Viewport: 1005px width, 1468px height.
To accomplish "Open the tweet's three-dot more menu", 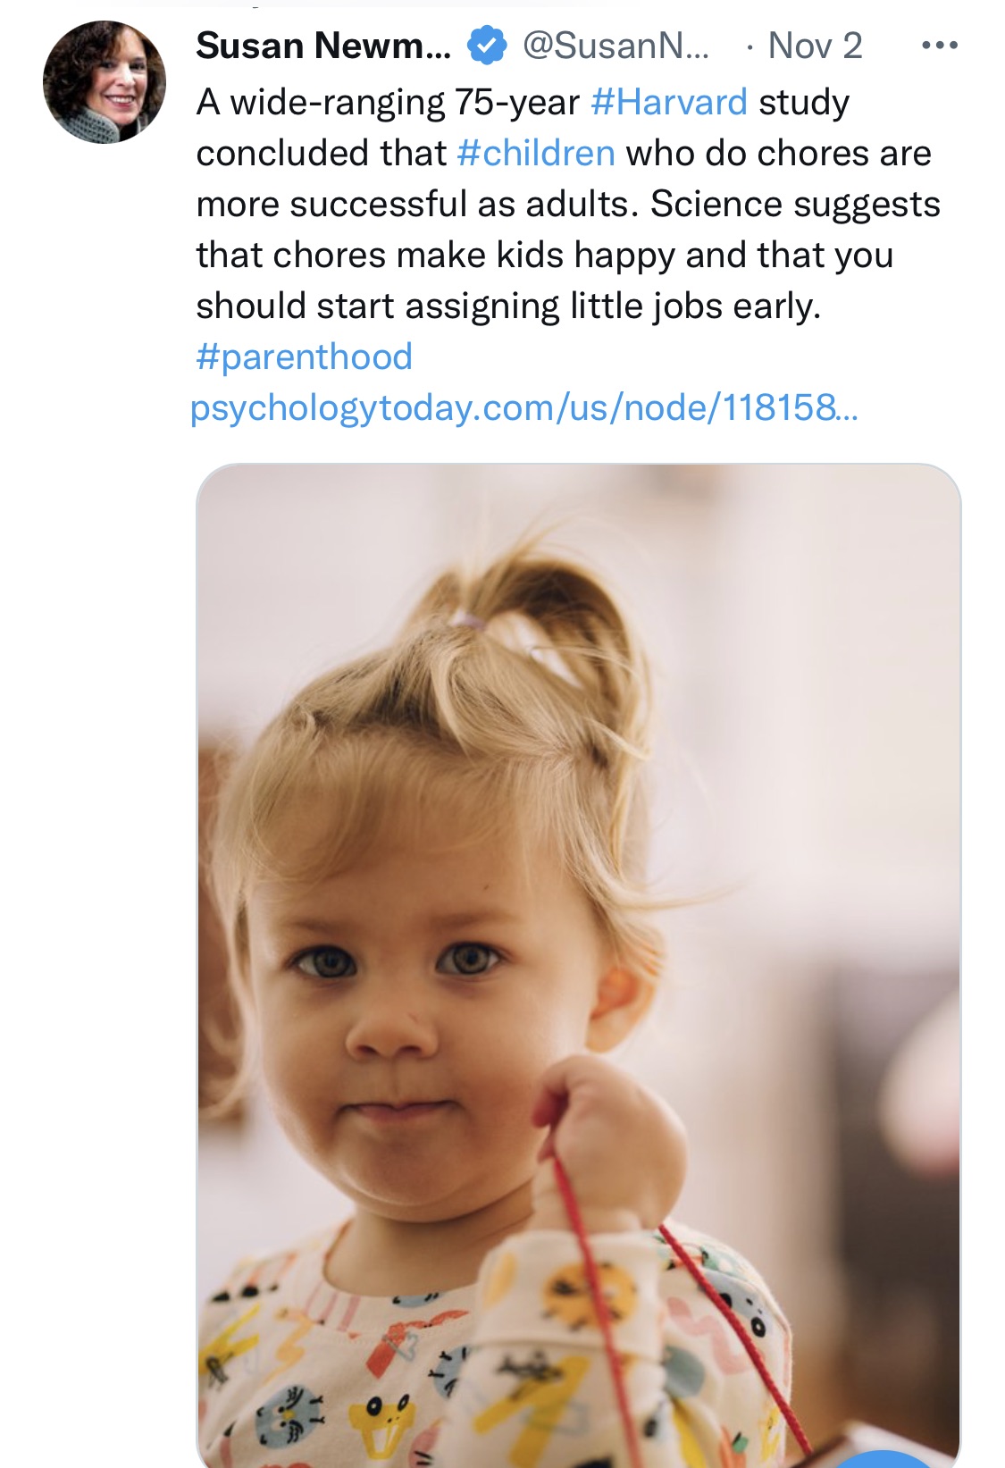I will click(x=940, y=46).
